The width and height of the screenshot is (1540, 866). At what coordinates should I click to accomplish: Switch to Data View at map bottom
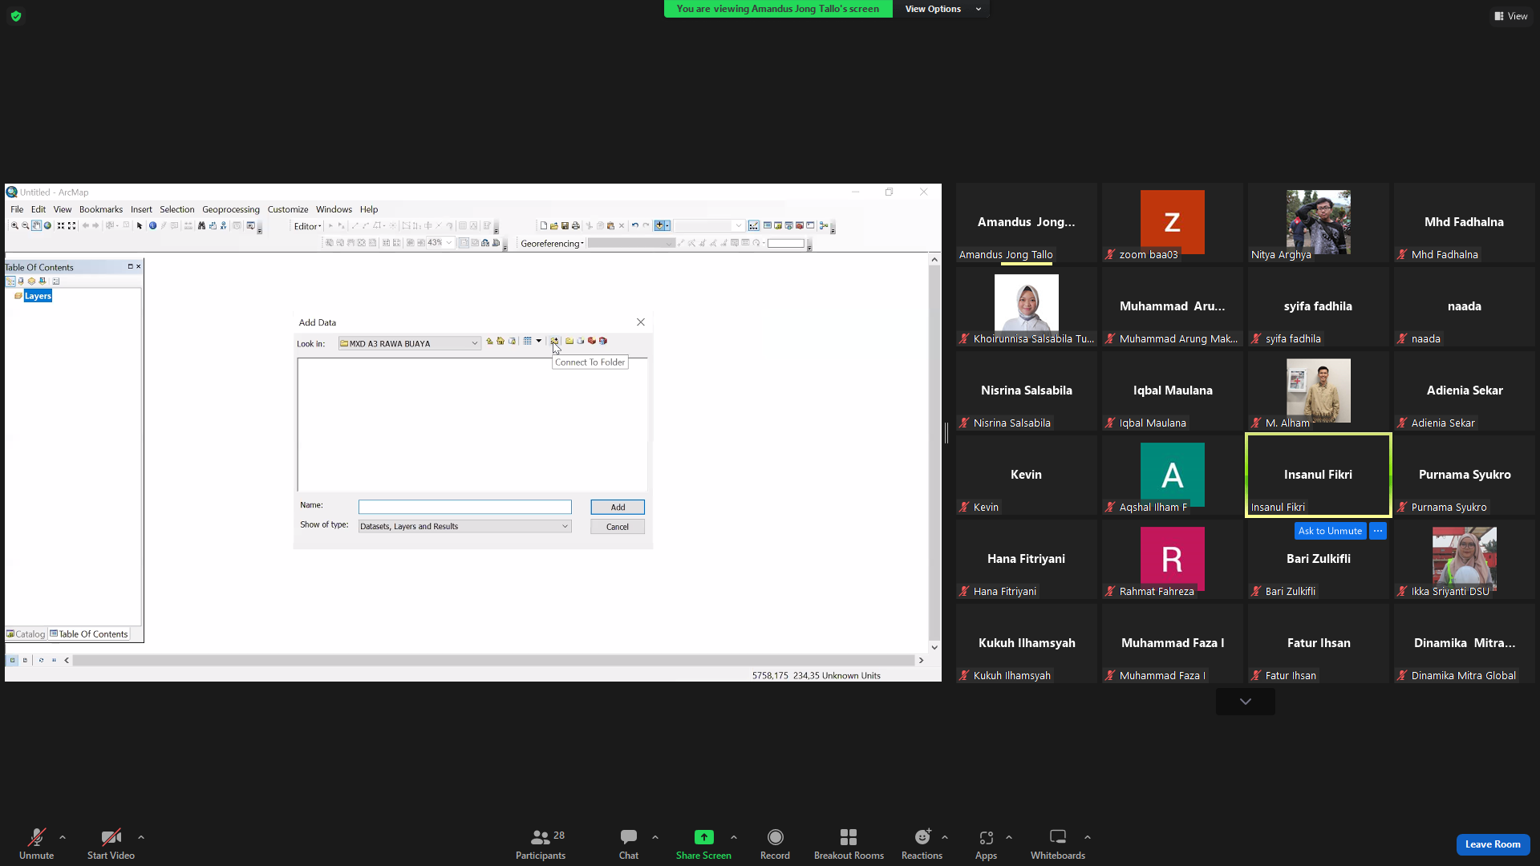tap(12, 661)
